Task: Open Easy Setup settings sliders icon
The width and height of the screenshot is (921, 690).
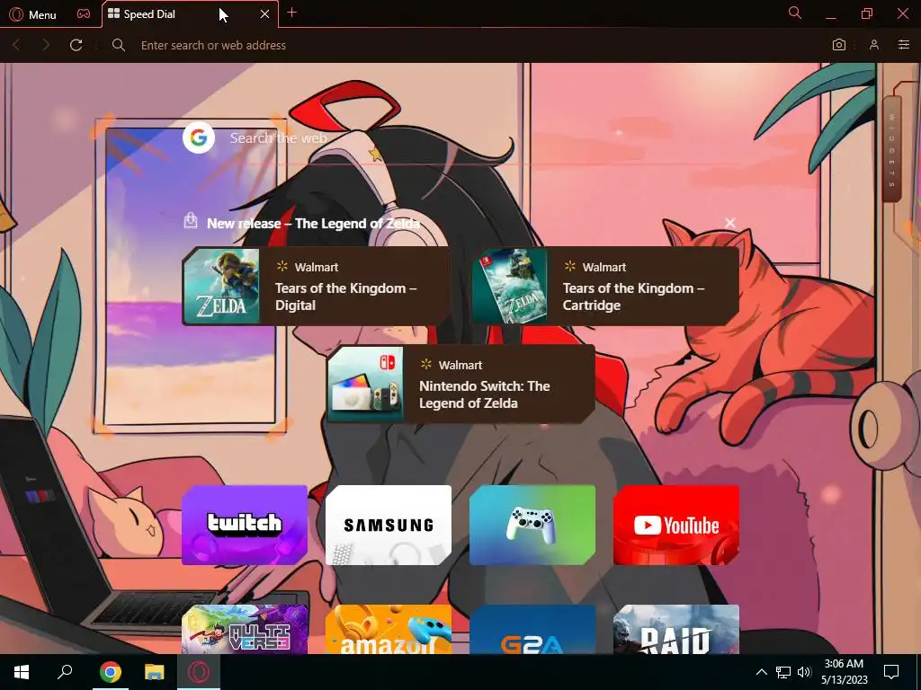Action: pos(904,45)
